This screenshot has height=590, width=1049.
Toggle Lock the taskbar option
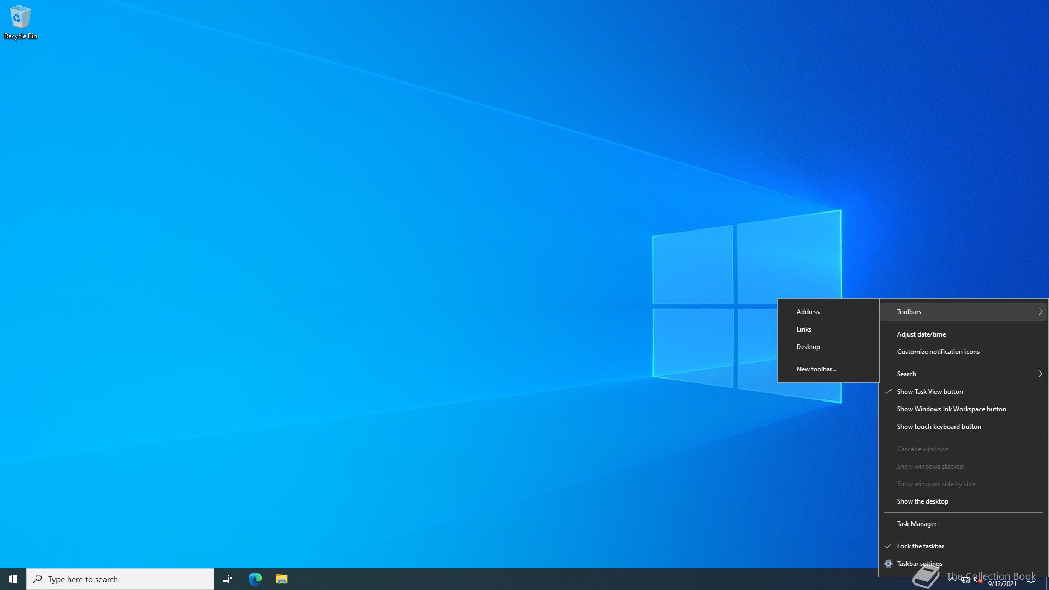click(964, 546)
